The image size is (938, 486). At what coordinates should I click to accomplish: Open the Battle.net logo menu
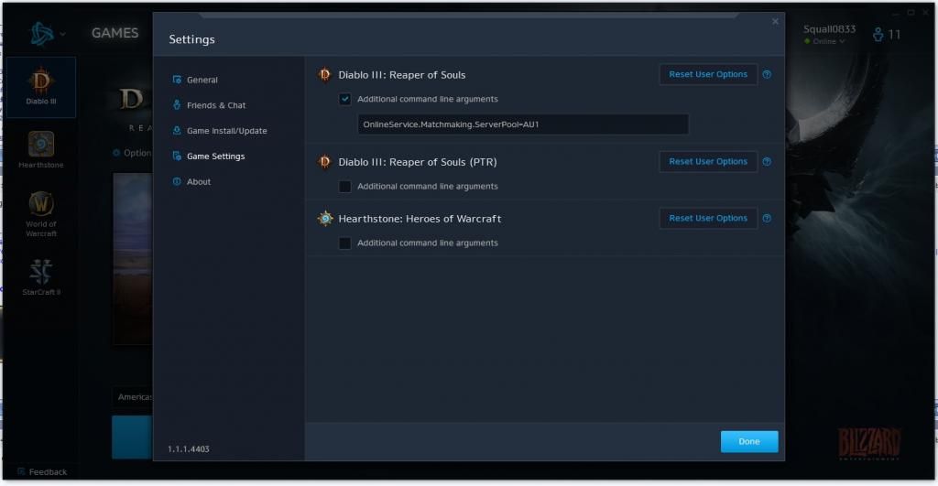[42, 34]
